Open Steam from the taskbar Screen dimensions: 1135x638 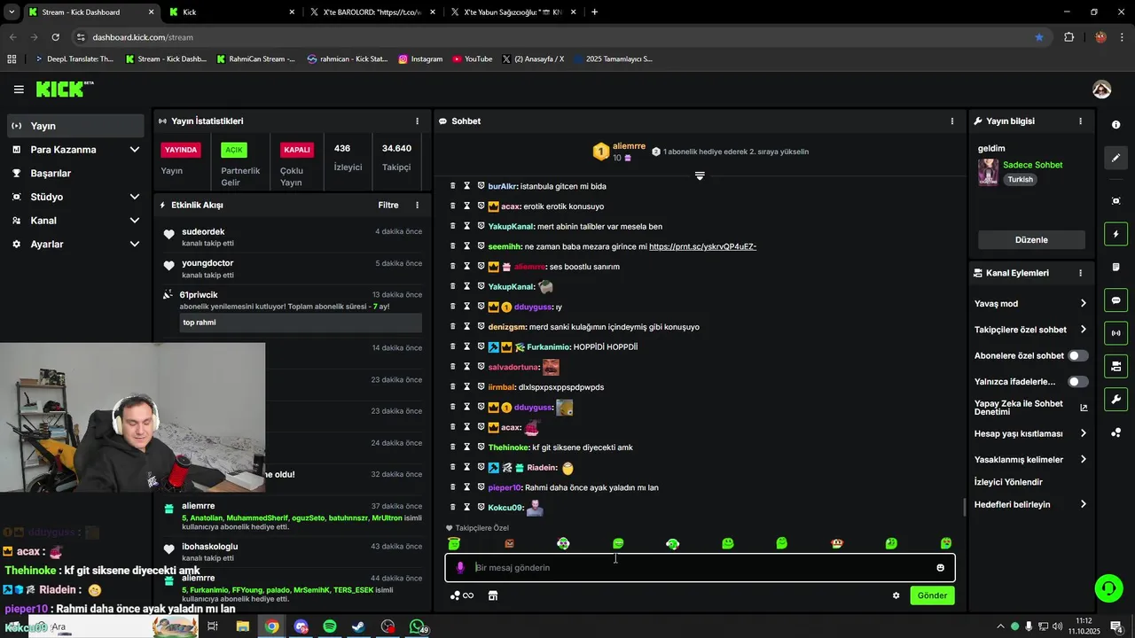tap(358, 626)
